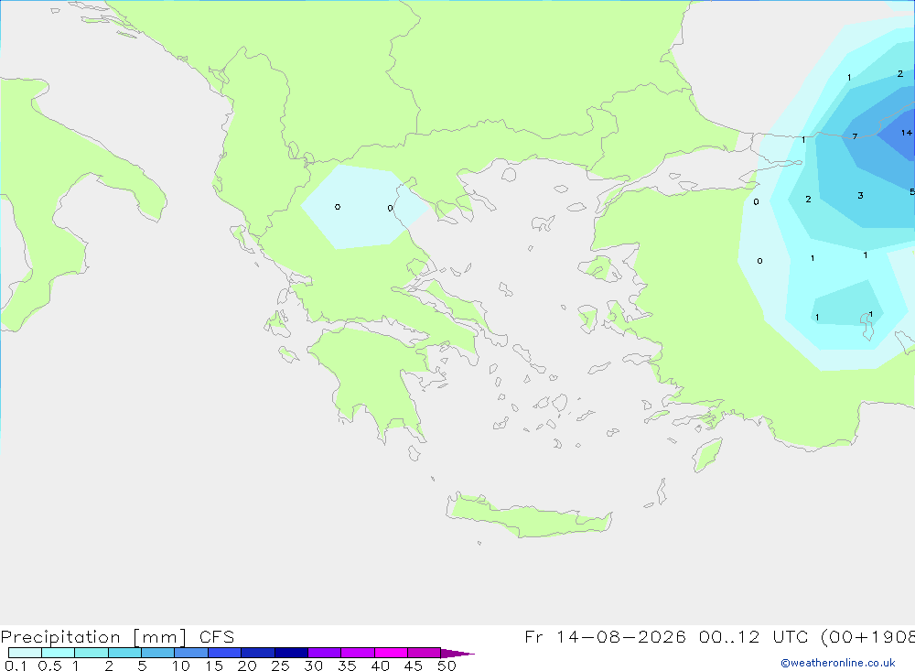Click the 2–5 mm legend color swatch

[x=124, y=653]
